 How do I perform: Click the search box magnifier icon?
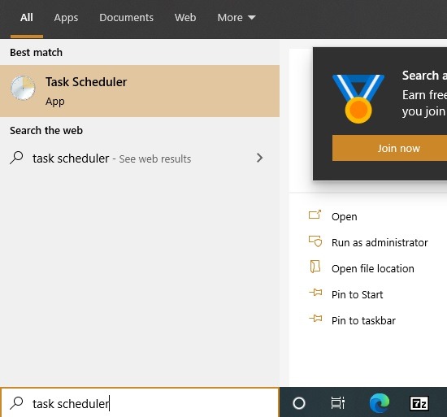(16, 403)
